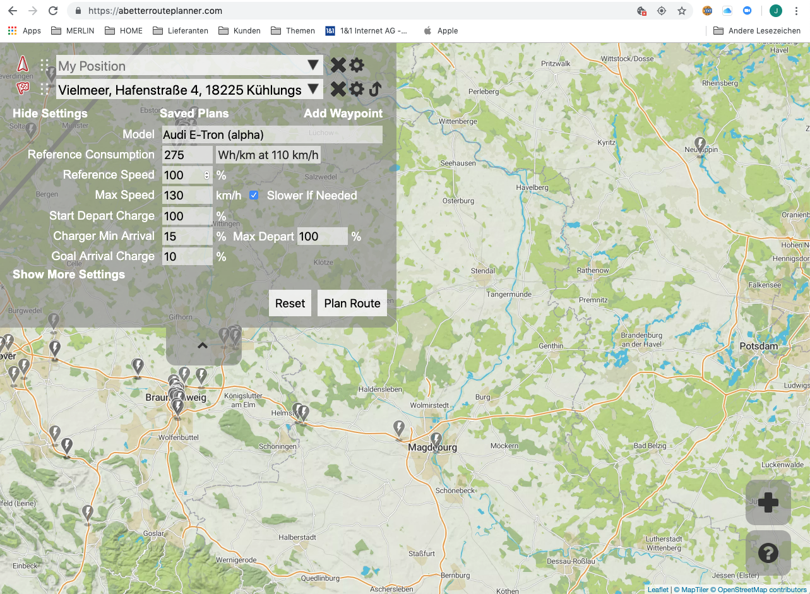Click the Plan Route button
This screenshot has width=810, height=594.
352,303
